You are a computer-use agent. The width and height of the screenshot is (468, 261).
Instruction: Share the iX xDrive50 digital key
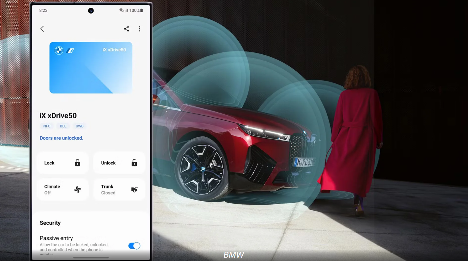126,29
